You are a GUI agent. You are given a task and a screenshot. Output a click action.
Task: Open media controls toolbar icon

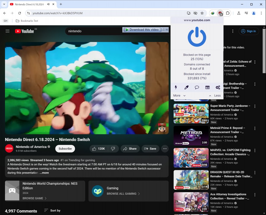pyautogui.click(x=246, y=13)
